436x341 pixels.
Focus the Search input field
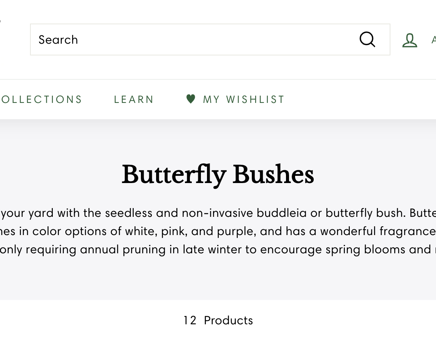(190, 39)
